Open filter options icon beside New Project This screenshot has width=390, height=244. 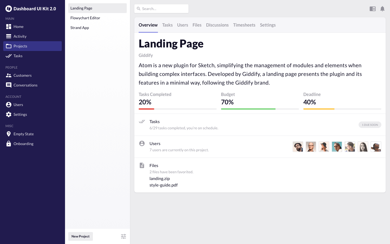coord(123,236)
